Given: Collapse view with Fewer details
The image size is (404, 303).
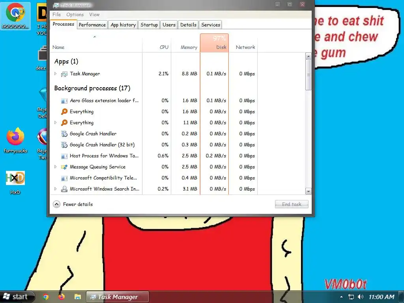Looking at the screenshot, I should (x=73, y=204).
